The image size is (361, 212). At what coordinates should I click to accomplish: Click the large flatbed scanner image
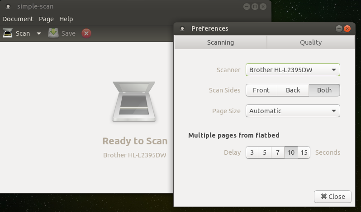(134, 101)
